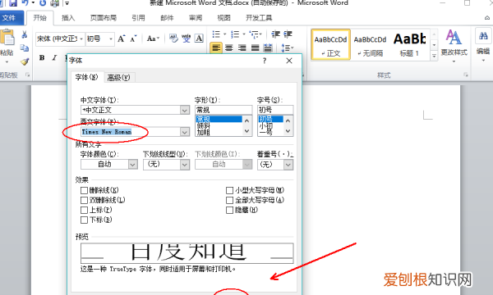
Task: Decrease paragraph indent
Action: click(x=276, y=34)
